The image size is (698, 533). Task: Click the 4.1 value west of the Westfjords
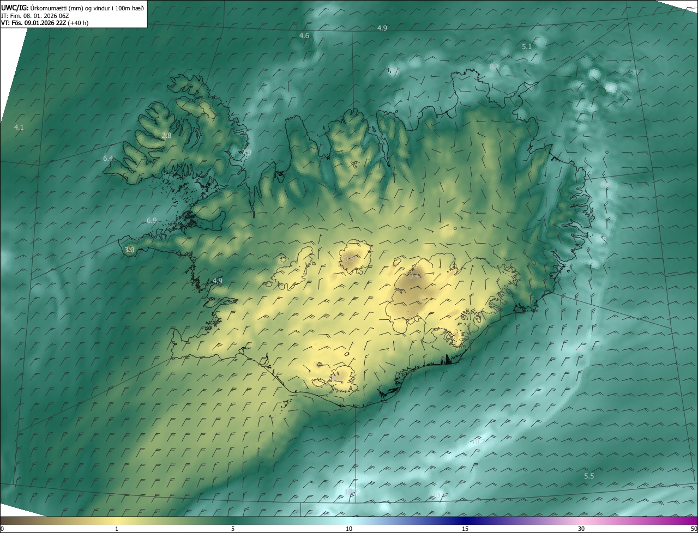19,127
